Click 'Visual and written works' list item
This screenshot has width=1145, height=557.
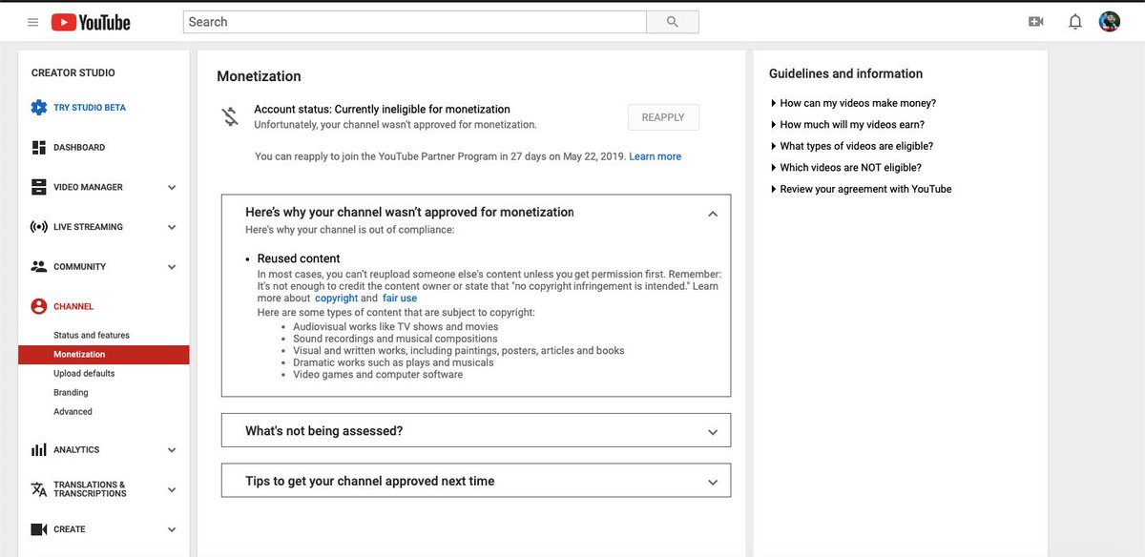pos(459,351)
